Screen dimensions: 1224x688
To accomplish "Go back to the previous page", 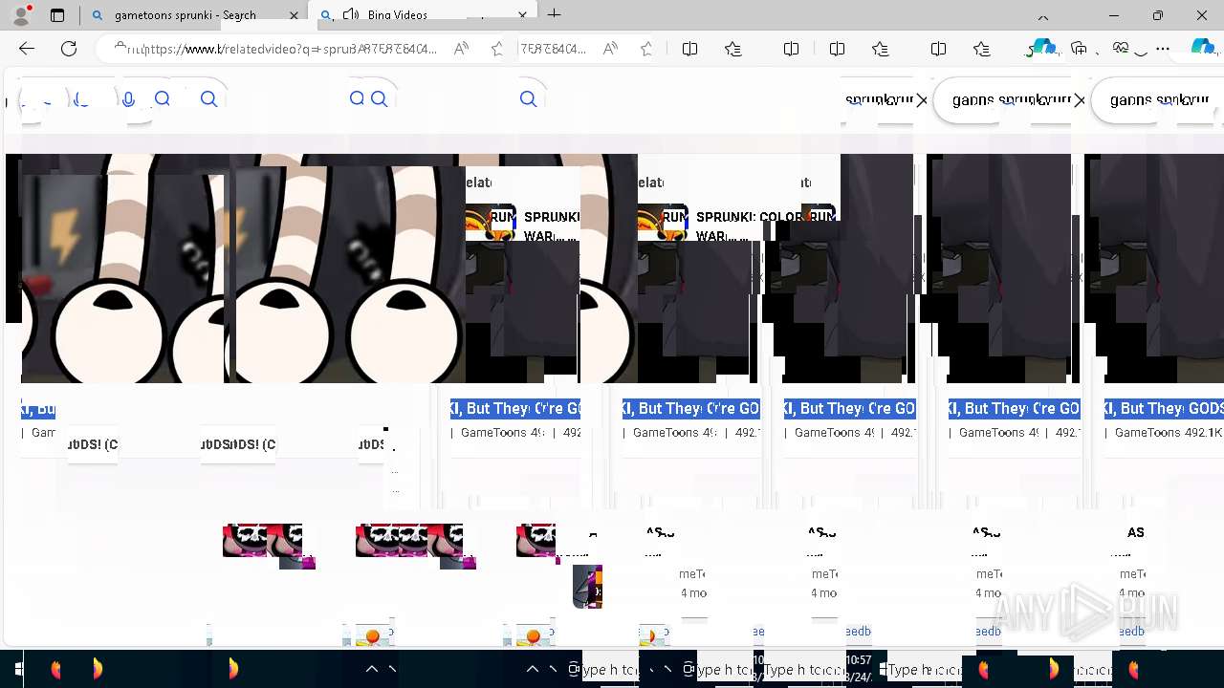I will [27, 49].
